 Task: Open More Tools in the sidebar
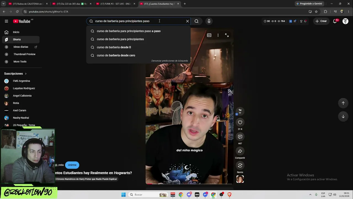point(21,62)
